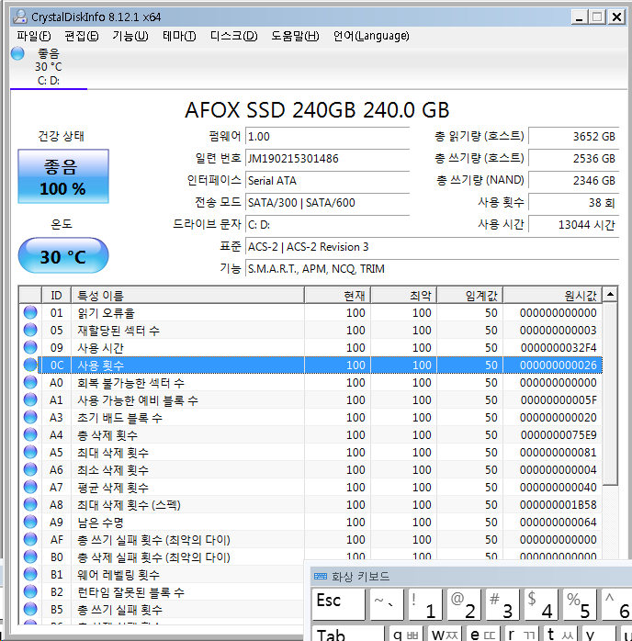Viewport: 632px width, 641px height.
Task: Open the 도움말(H) menu
Action: point(295,37)
